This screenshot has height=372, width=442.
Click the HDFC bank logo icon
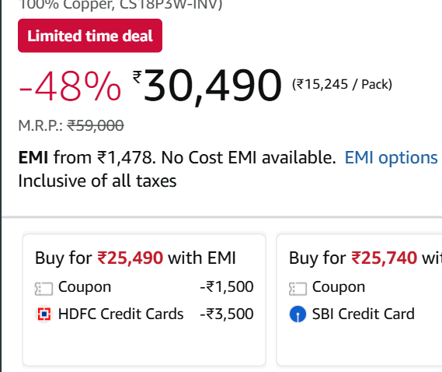(x=44, y=314)
